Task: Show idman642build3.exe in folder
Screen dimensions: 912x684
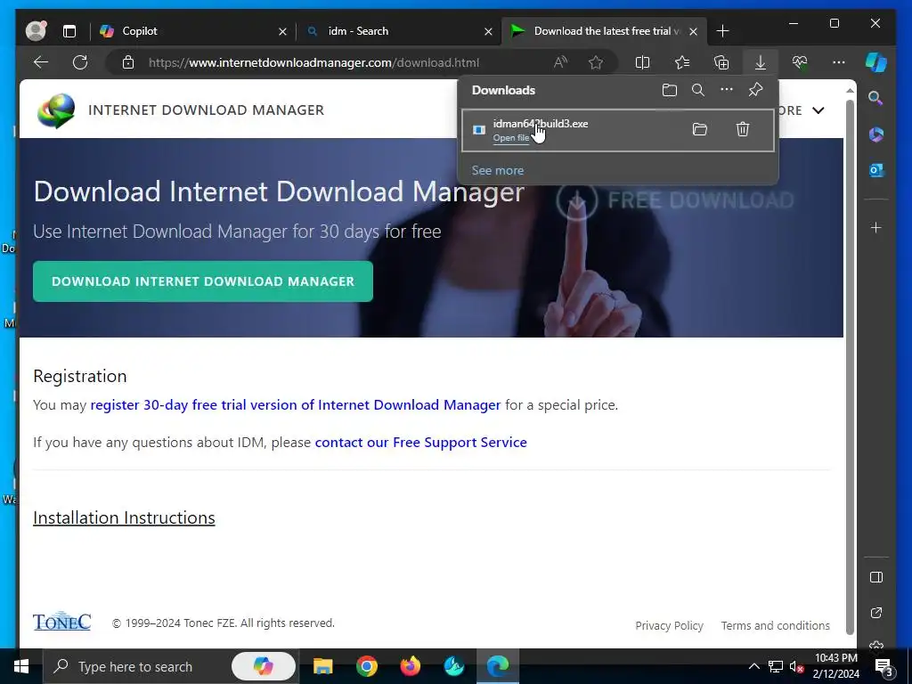Action: click(700, 129)
